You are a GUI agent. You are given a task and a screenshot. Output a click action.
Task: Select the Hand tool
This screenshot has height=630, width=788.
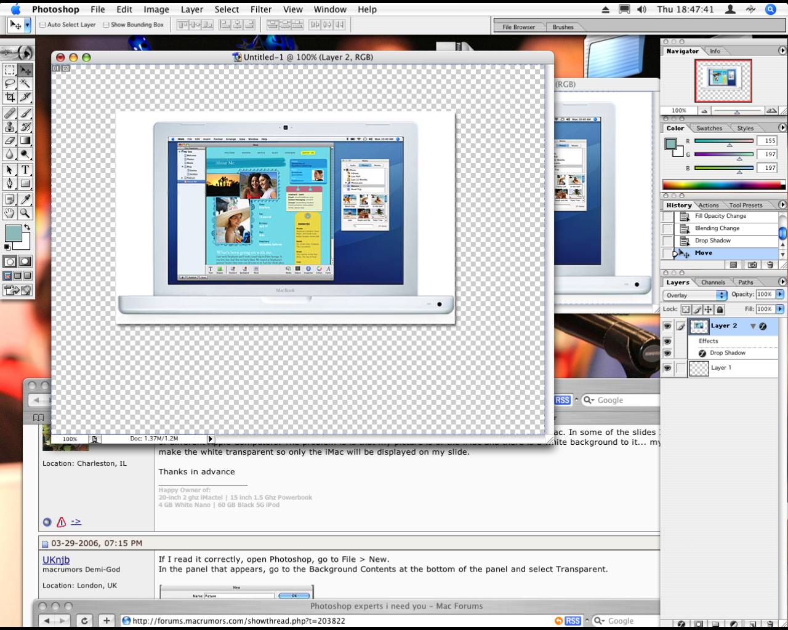10,213
